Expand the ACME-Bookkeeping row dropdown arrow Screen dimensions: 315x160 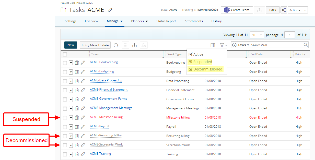[x=71, y=63]
